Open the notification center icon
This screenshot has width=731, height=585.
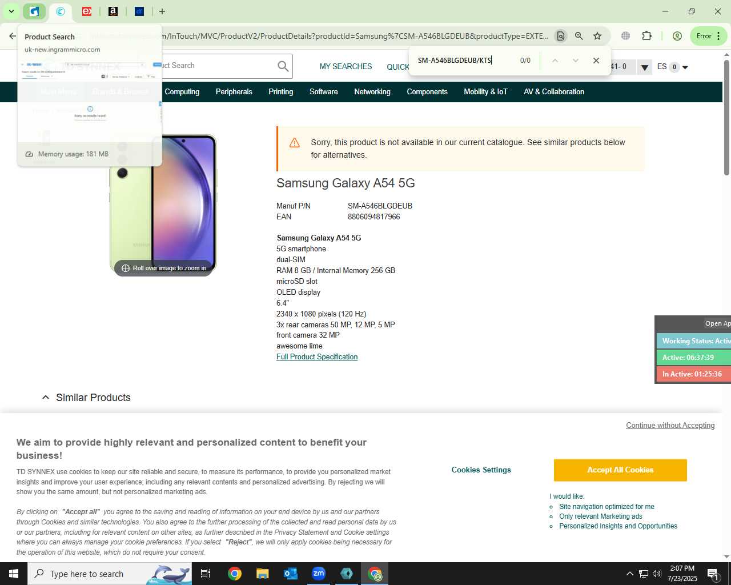coord(713,574)
